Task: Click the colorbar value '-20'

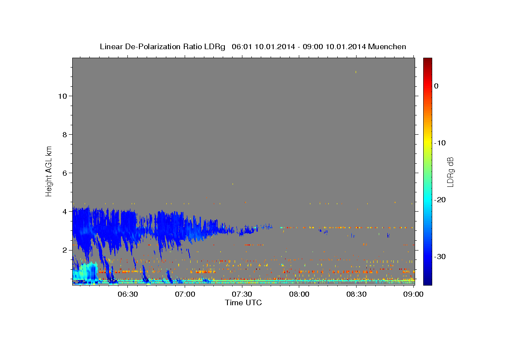Action: coord(440,200)
